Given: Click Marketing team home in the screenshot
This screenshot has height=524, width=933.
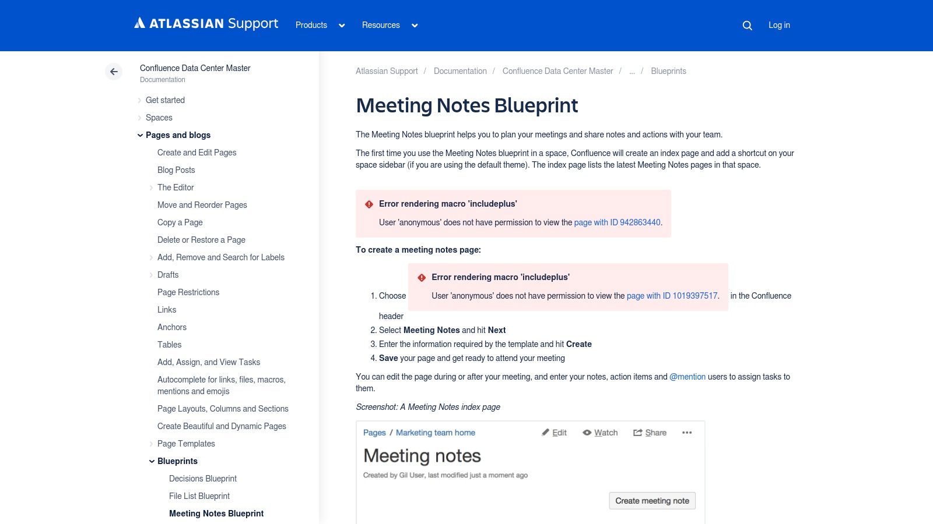Looking at the screenshot, I should [x=436, y=433].
